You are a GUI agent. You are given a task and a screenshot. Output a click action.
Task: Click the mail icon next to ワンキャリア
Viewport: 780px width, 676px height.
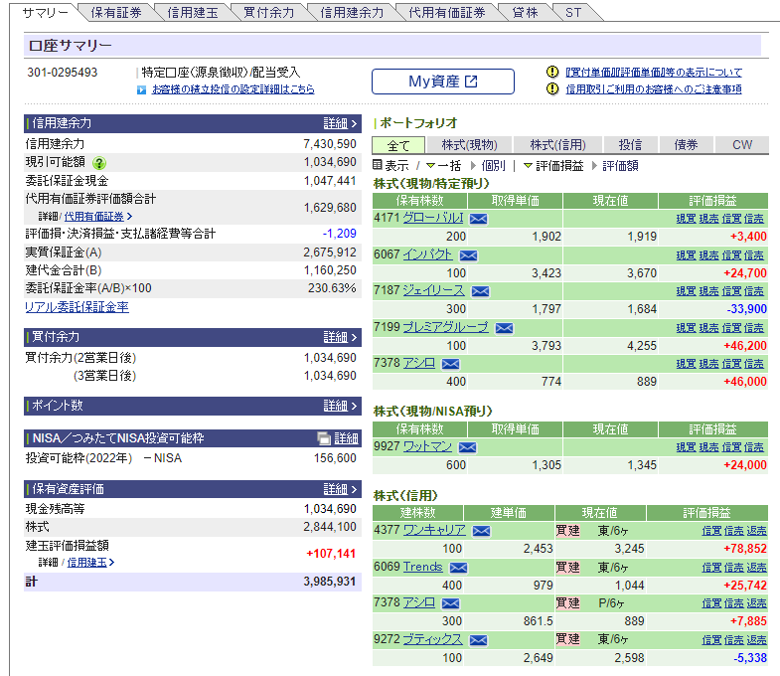481,531
